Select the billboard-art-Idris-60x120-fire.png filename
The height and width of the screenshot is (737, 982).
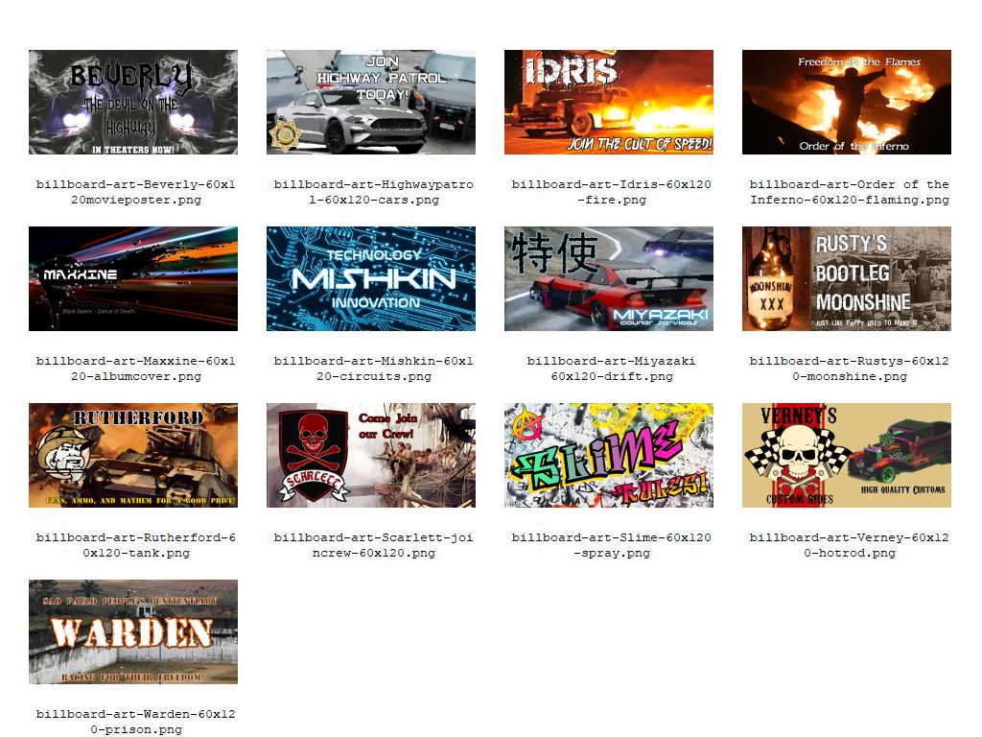611,192
